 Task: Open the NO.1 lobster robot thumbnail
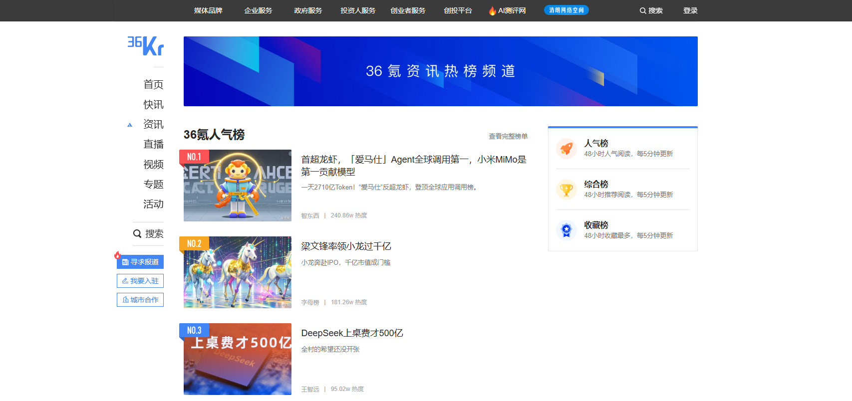[238, 186]
